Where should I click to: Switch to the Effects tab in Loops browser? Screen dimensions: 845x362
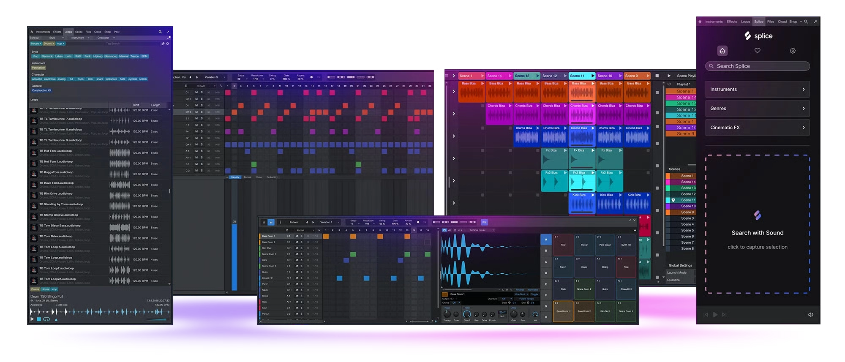coord(57,32)
